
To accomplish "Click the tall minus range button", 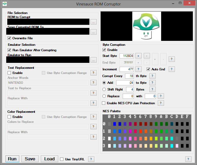I will [x=163, y=59].
